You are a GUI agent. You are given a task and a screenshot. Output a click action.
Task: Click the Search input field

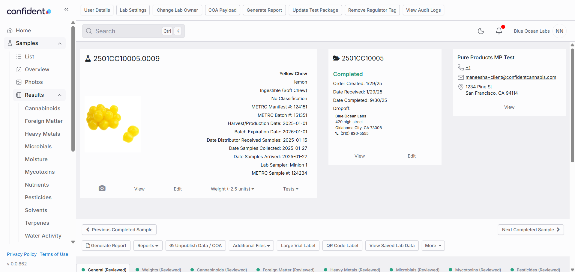(133, 31)
